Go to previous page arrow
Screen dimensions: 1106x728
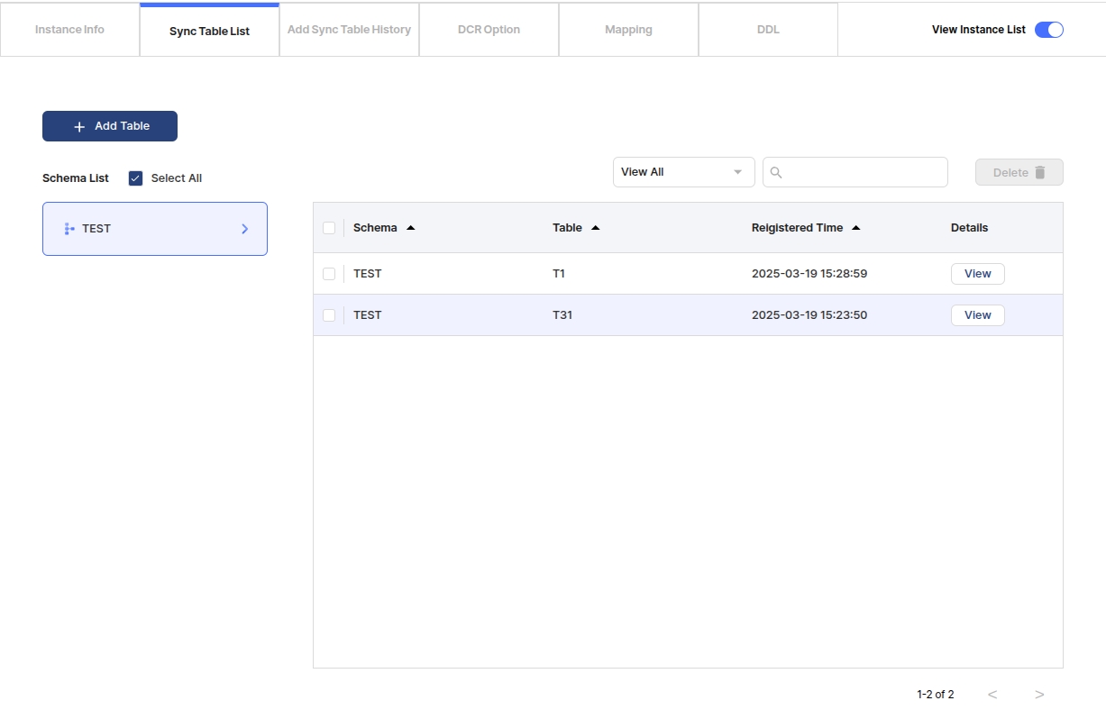tap(992, 695)
